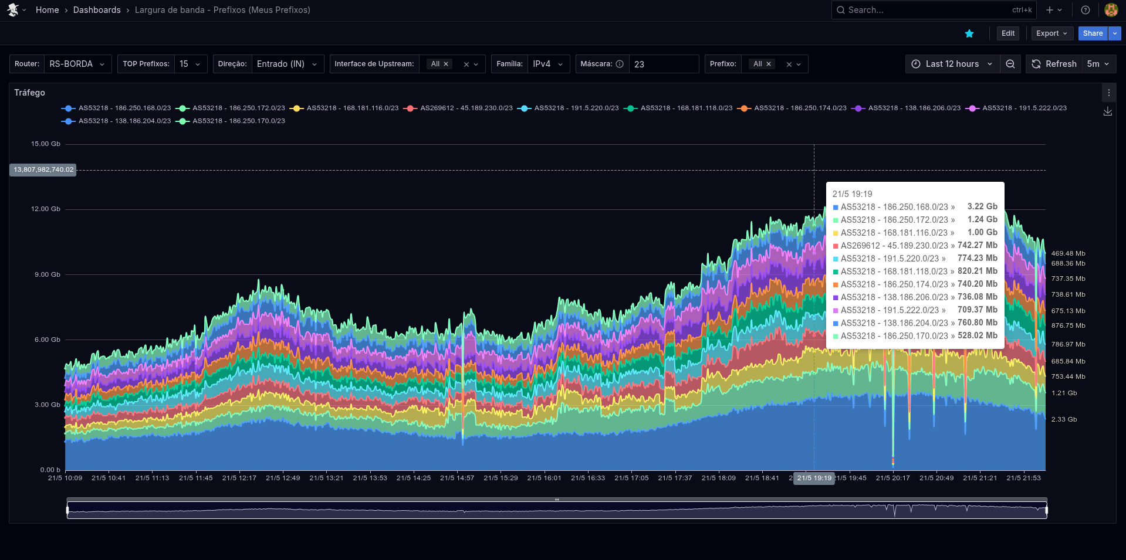Go to Home in breadcrumb

pos(47,10)
